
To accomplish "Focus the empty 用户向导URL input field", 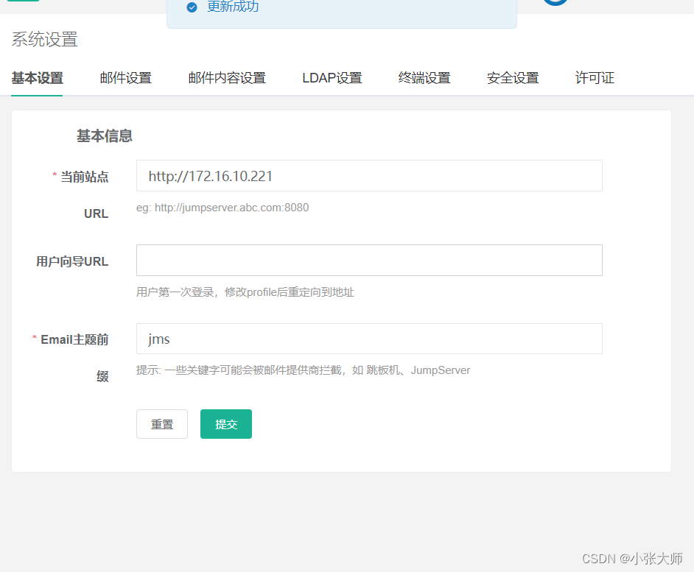I will click(369, 260).
